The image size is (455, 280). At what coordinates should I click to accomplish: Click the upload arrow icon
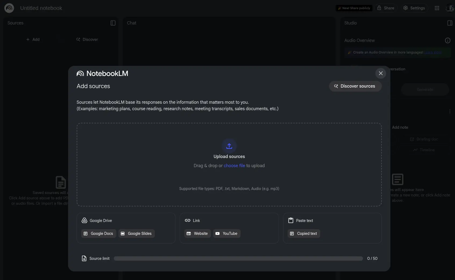[x=229, y=146]
